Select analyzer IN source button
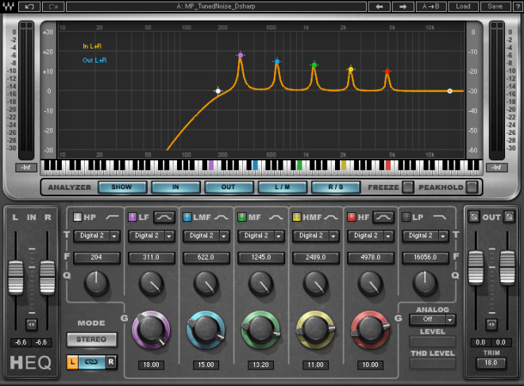This screenshot has height=386, width=524. [175, 187]
